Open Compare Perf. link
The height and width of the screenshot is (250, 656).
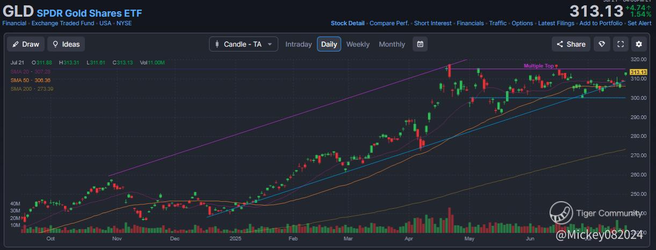pos(389,23)
